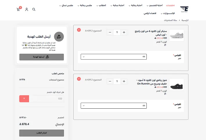Click quantity field of black shoe
The height and width of the screenshot is (140, 206).
pos(117,81)
